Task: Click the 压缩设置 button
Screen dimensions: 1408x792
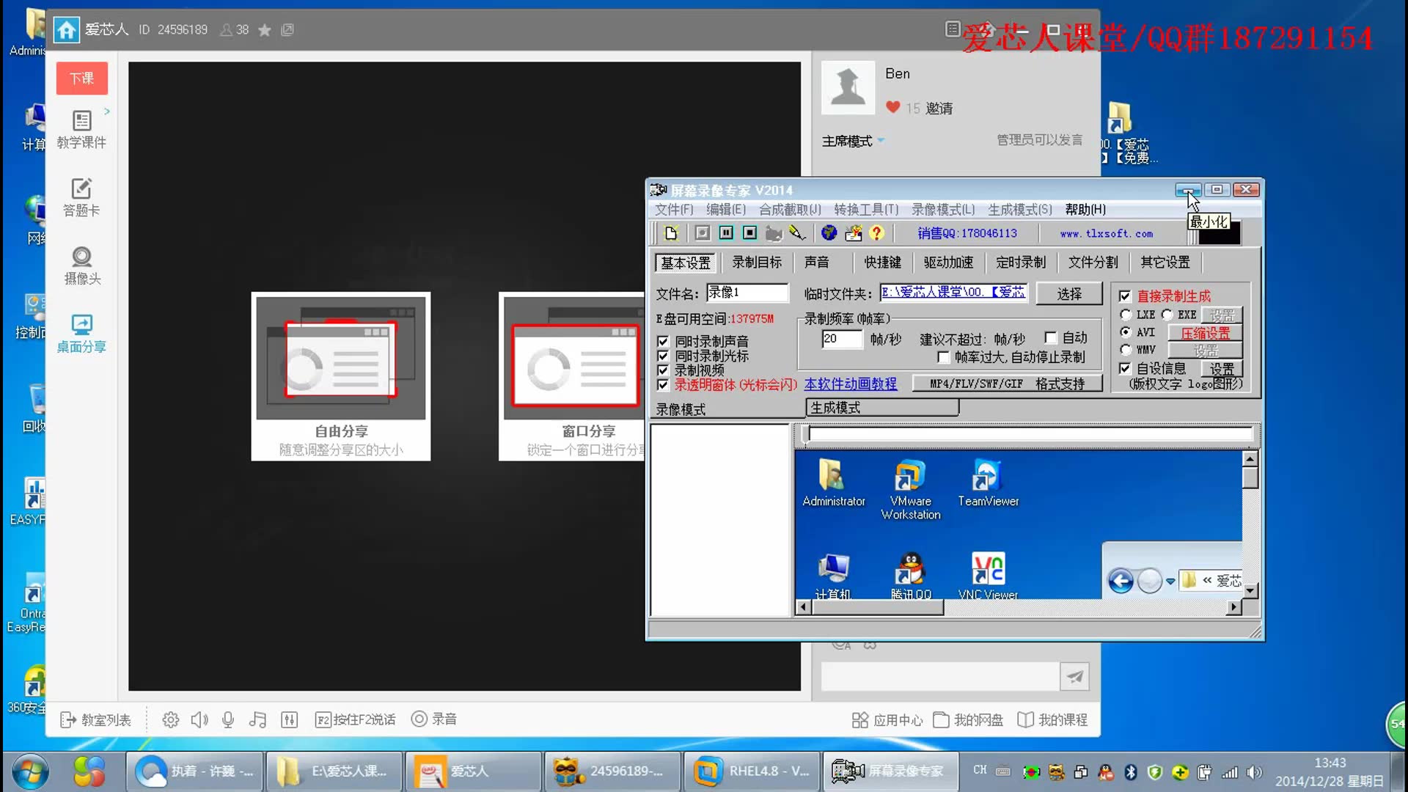Action: point(1205,333)
